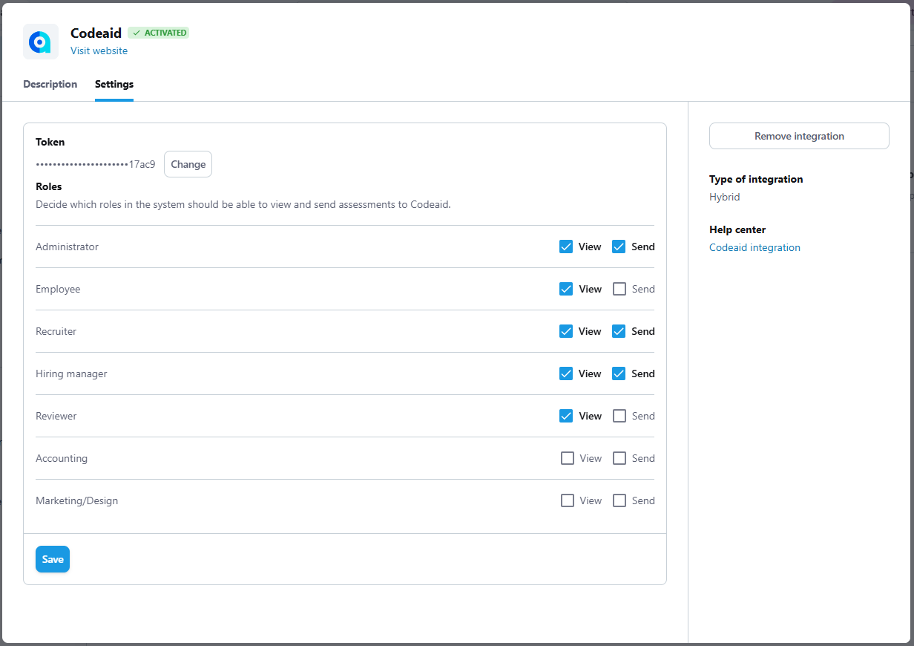Enable Send for Marketing/Design role
914x646 pixels.
(x=619, y=500)
